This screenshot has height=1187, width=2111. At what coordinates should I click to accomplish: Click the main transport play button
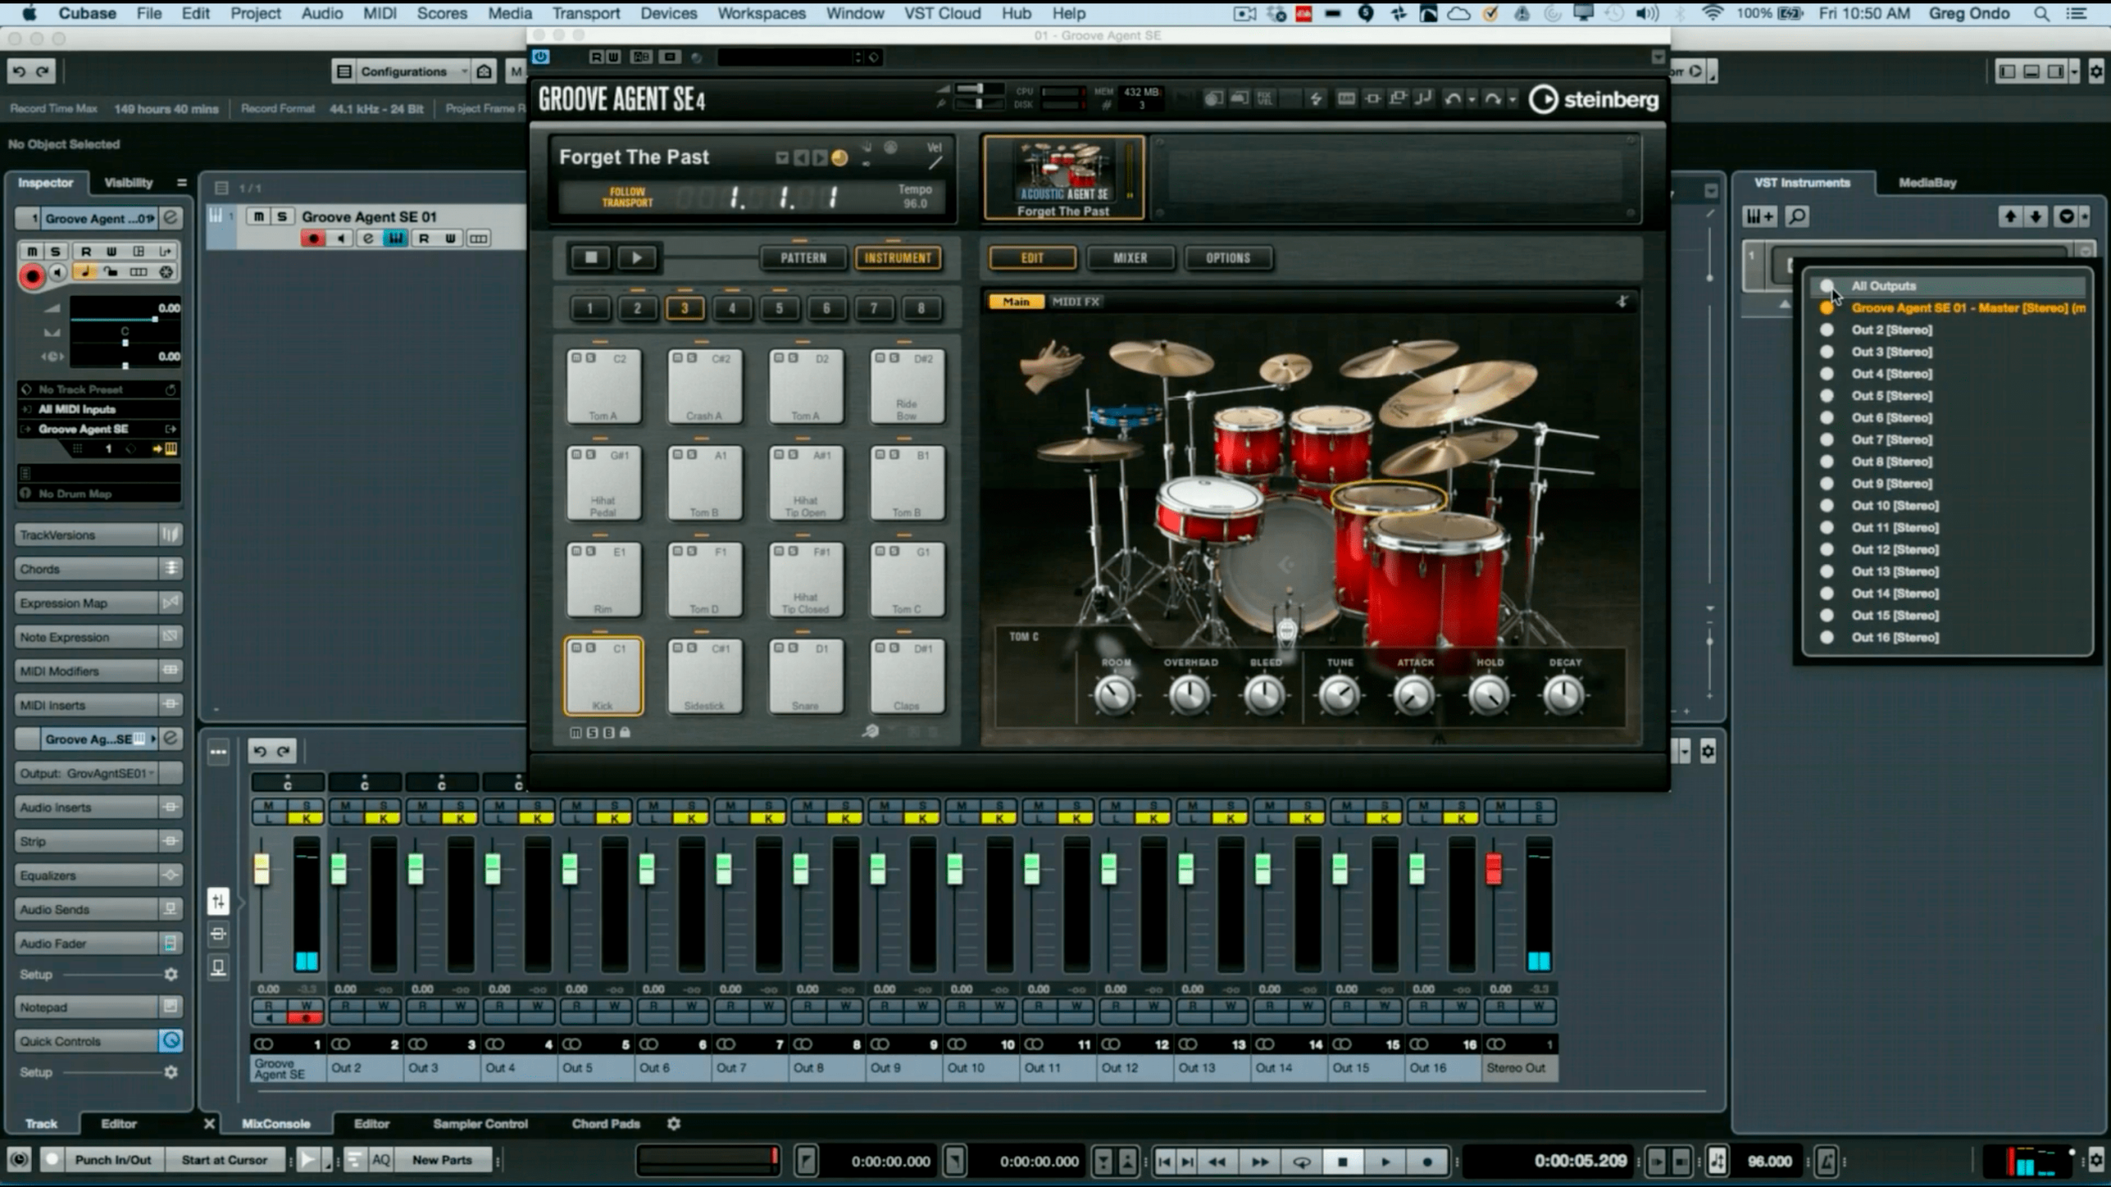tap(1385, 1161)
